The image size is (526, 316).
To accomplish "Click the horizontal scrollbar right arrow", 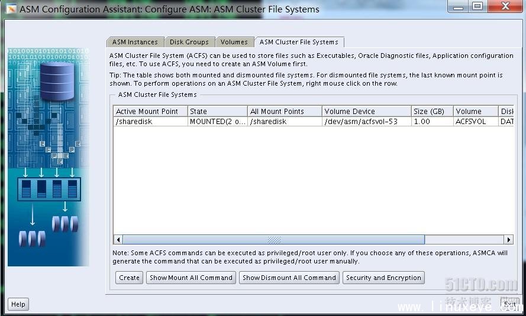I will (509, 240).
